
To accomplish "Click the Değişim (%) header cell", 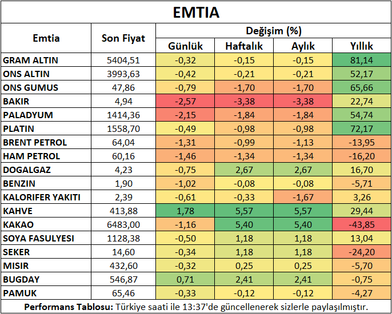I will tap(273, 31).
